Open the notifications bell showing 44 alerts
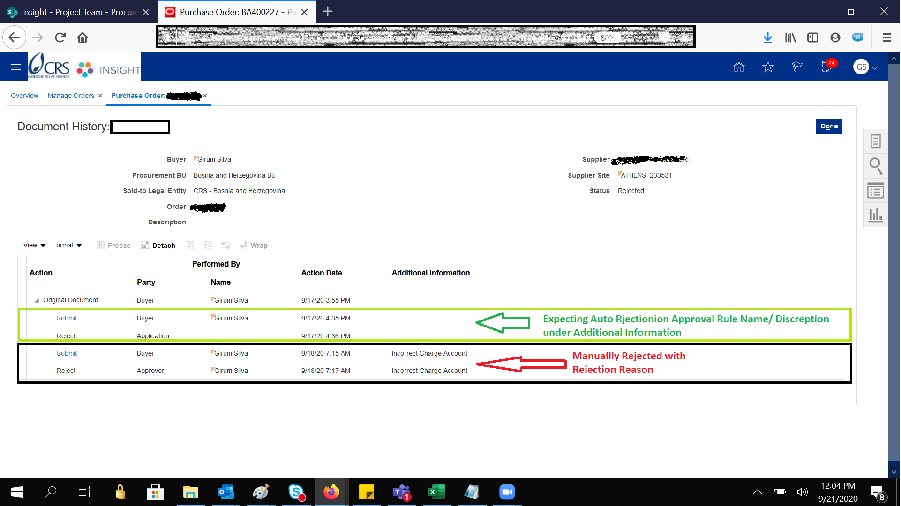This screenshot has height=506, width=901. click(826, 67)
